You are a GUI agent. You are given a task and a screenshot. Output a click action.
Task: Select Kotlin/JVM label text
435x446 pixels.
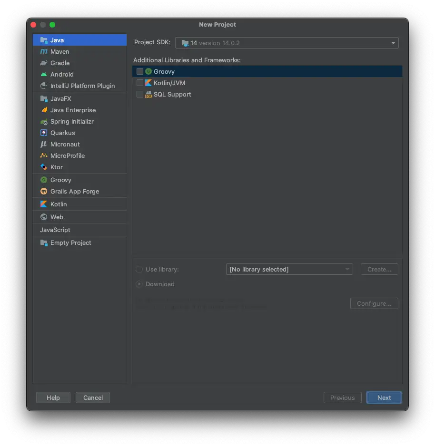click(x=169, y=83)
